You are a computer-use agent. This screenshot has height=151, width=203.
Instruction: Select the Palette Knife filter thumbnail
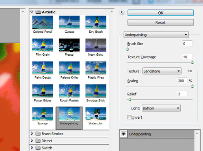(69, 68)
